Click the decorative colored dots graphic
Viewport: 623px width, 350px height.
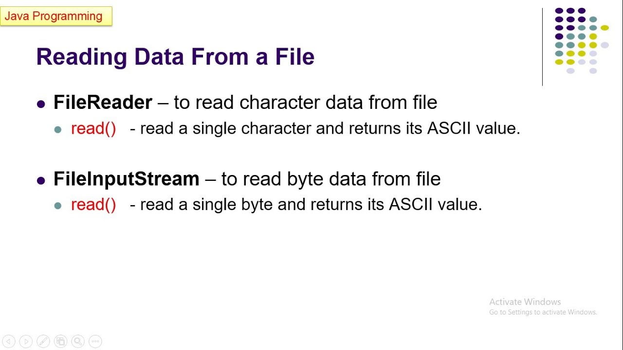tap(582, 41)
